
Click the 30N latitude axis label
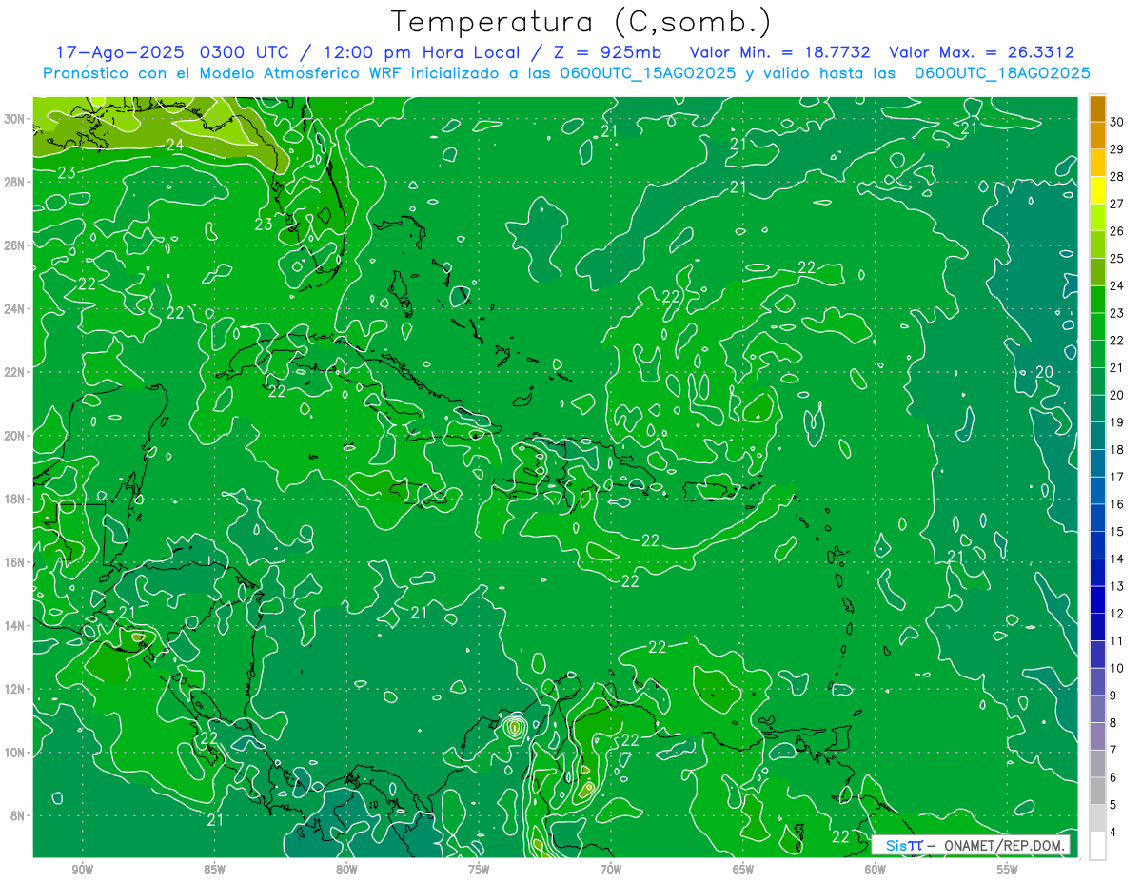[15, 119]
